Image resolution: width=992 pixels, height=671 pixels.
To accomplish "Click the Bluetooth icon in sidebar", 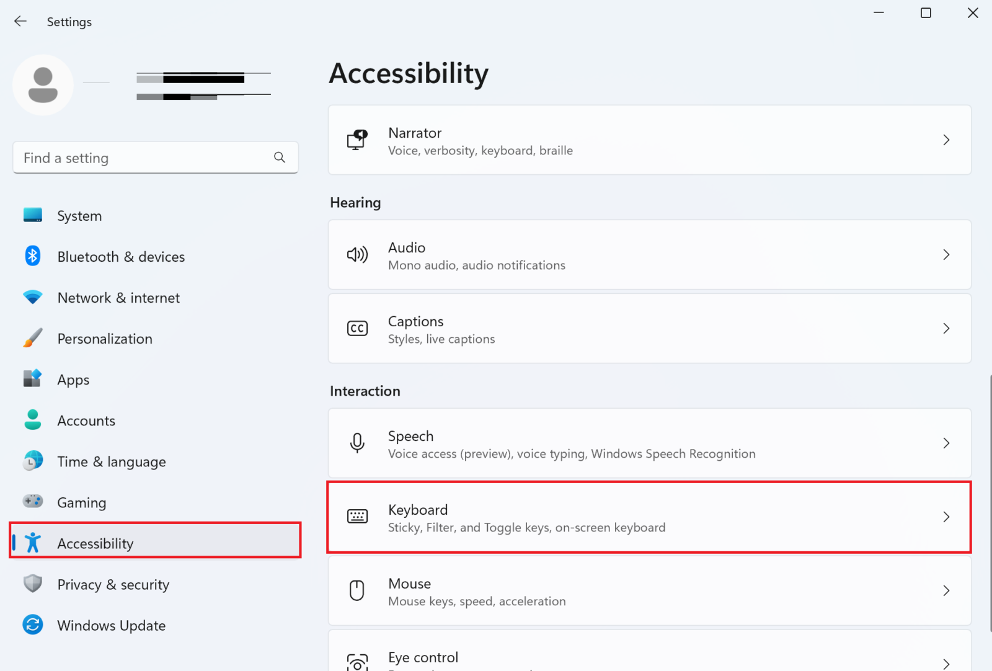I will coord(32,256).
